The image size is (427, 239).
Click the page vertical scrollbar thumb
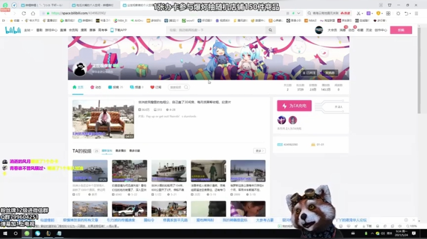pos(419,70)
